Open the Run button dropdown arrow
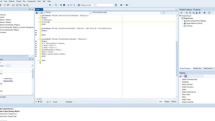This screenshot has height=121, width=215. click(x=53, y=5)
